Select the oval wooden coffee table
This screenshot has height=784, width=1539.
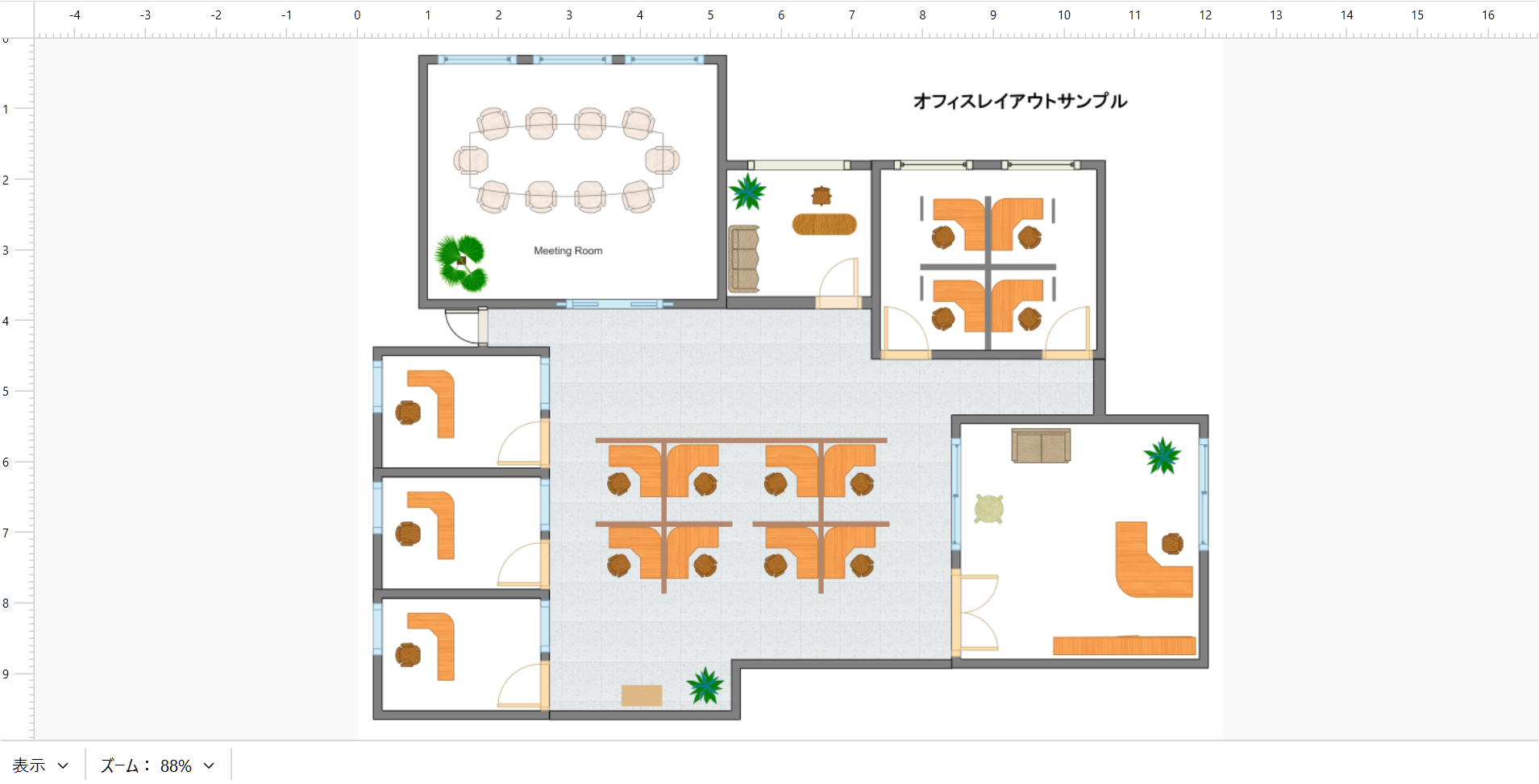[824, 224]
